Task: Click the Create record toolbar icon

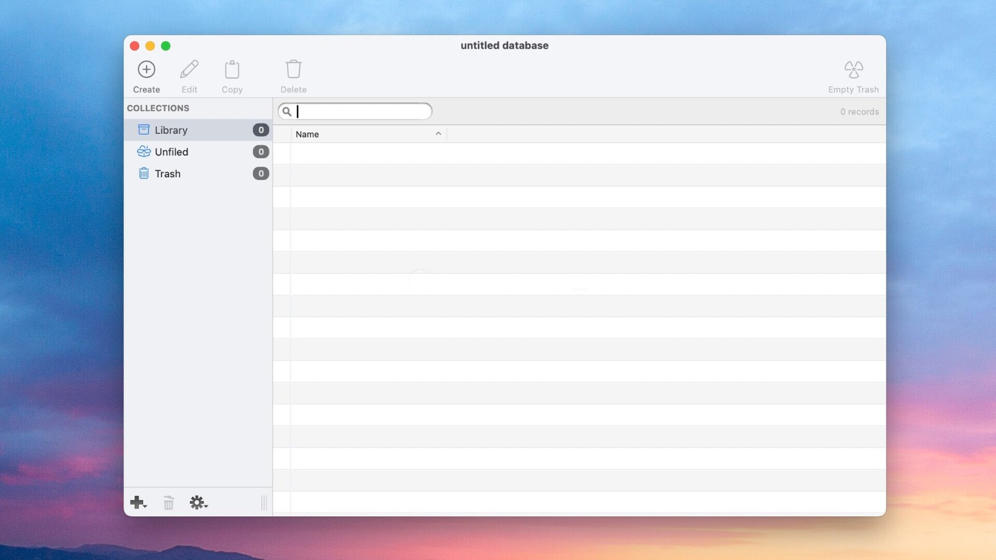Action: point(146,69)
